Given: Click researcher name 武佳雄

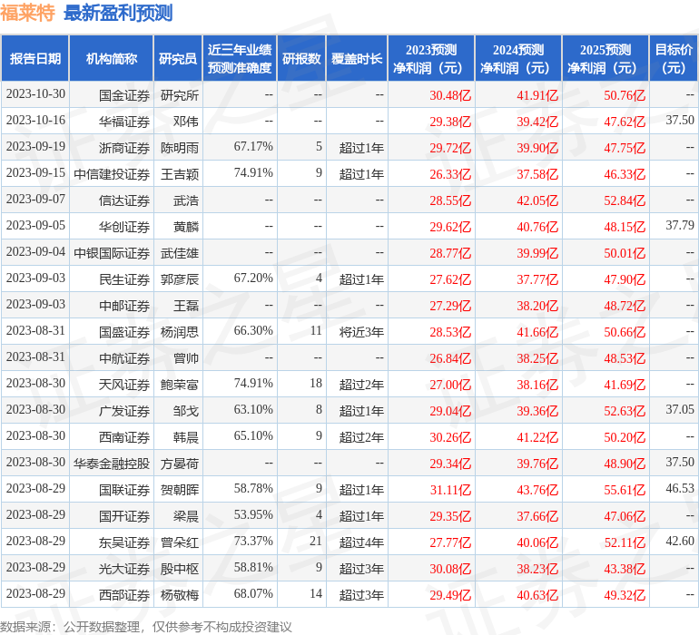Looking at the screenshot, I should [180, 253].
